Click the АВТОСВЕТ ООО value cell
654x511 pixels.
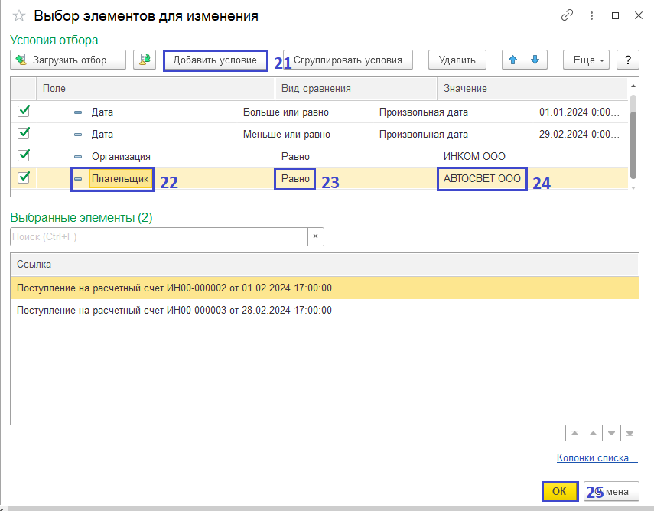pos(482,179)
